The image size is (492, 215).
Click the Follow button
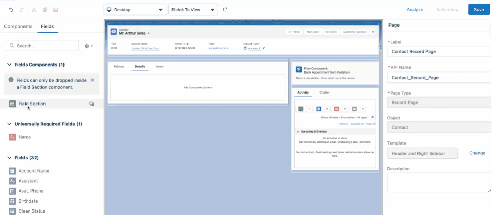294,32
